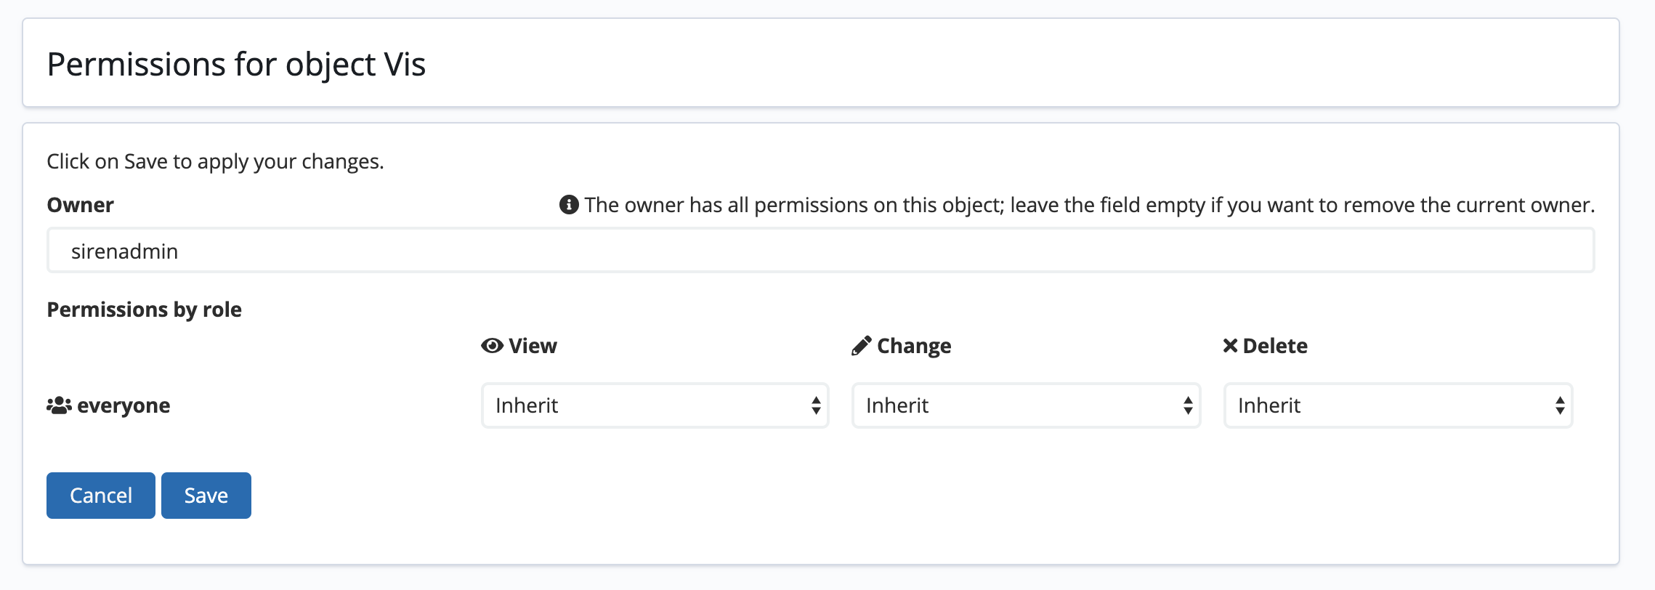Click the eye icon beside the View header
Screen dimensions: 1655x590
[491, 346]
